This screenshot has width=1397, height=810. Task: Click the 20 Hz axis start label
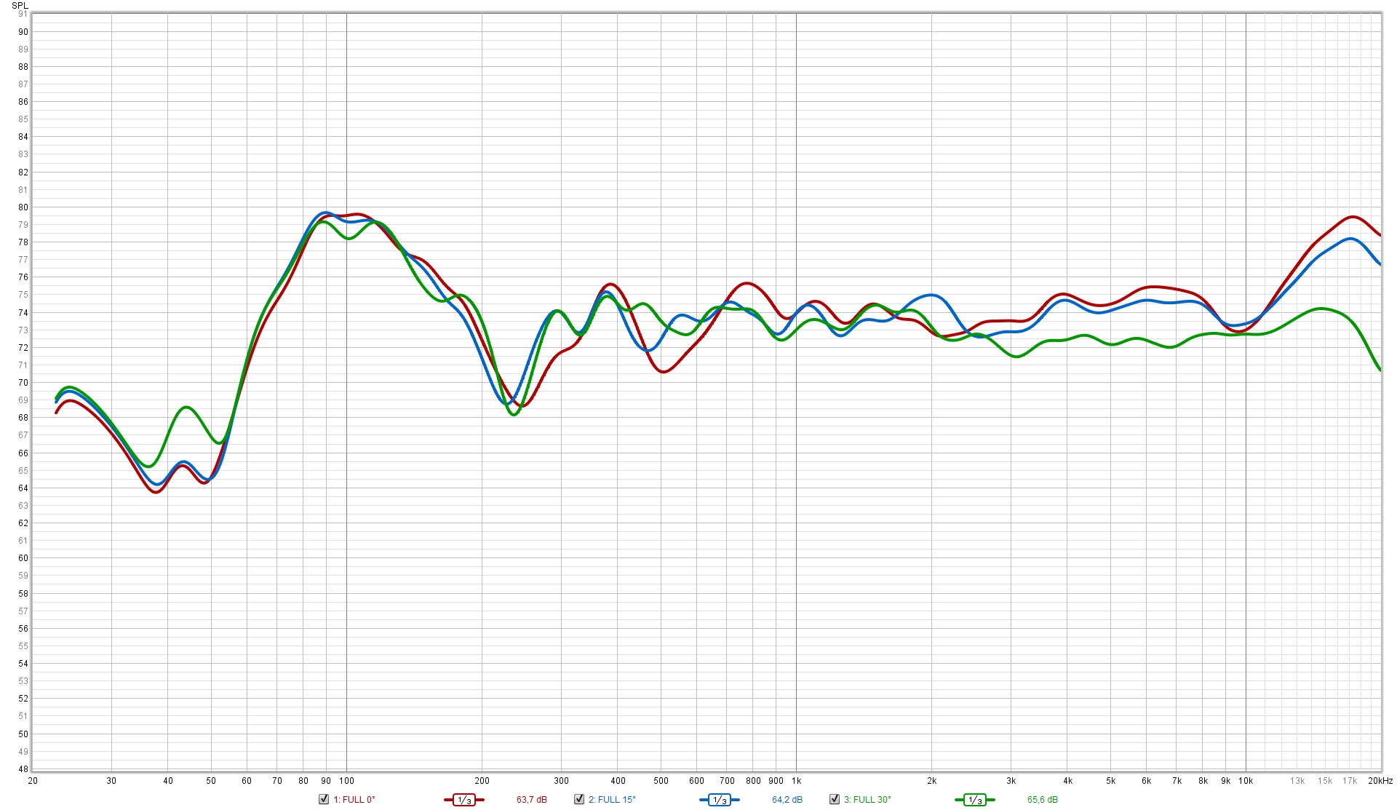click(x=33, y=780)
